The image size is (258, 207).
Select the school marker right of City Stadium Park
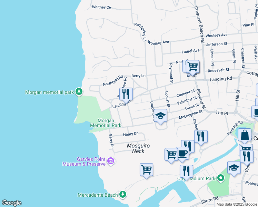(x=234, y=168)
